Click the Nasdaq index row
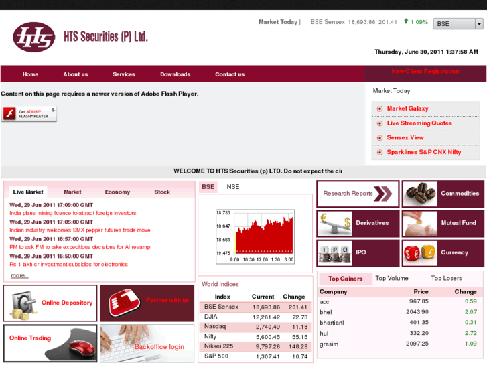The width and height of the screenshot is (487, 365). coord(255,327)
